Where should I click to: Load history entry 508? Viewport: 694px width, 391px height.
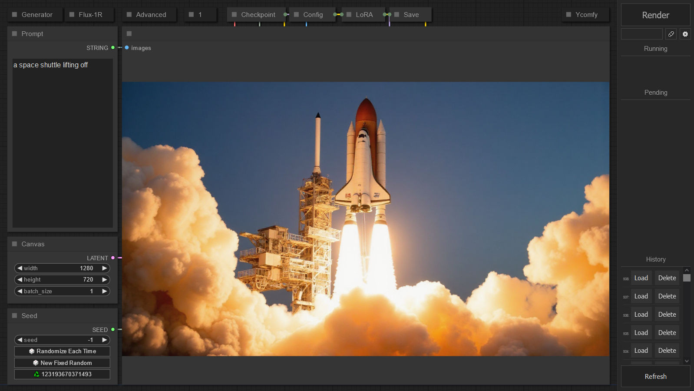click(x=641, y=278)
